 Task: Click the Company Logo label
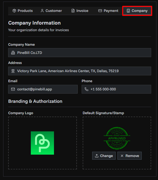pyautogui.click(x=21, y=113)
